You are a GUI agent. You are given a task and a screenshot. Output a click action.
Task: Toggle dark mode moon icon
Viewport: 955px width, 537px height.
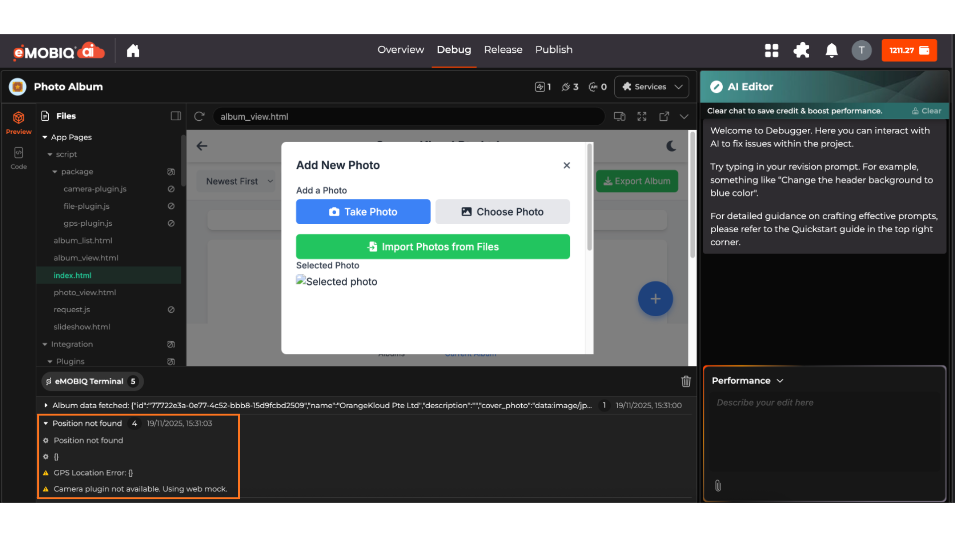point(671,146)
